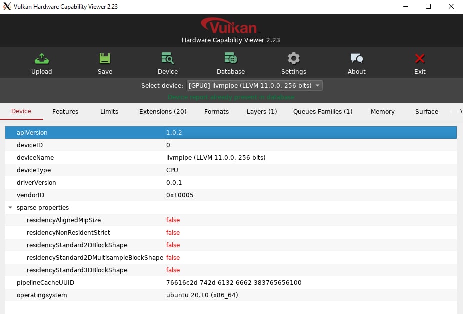This screenshot has height=314, width=463.
Task: Click the CPU deviceType value
Action: click(x=172, y=170)
